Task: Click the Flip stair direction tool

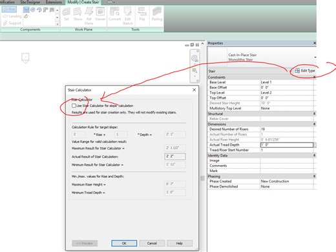Action: coord(142,14)
